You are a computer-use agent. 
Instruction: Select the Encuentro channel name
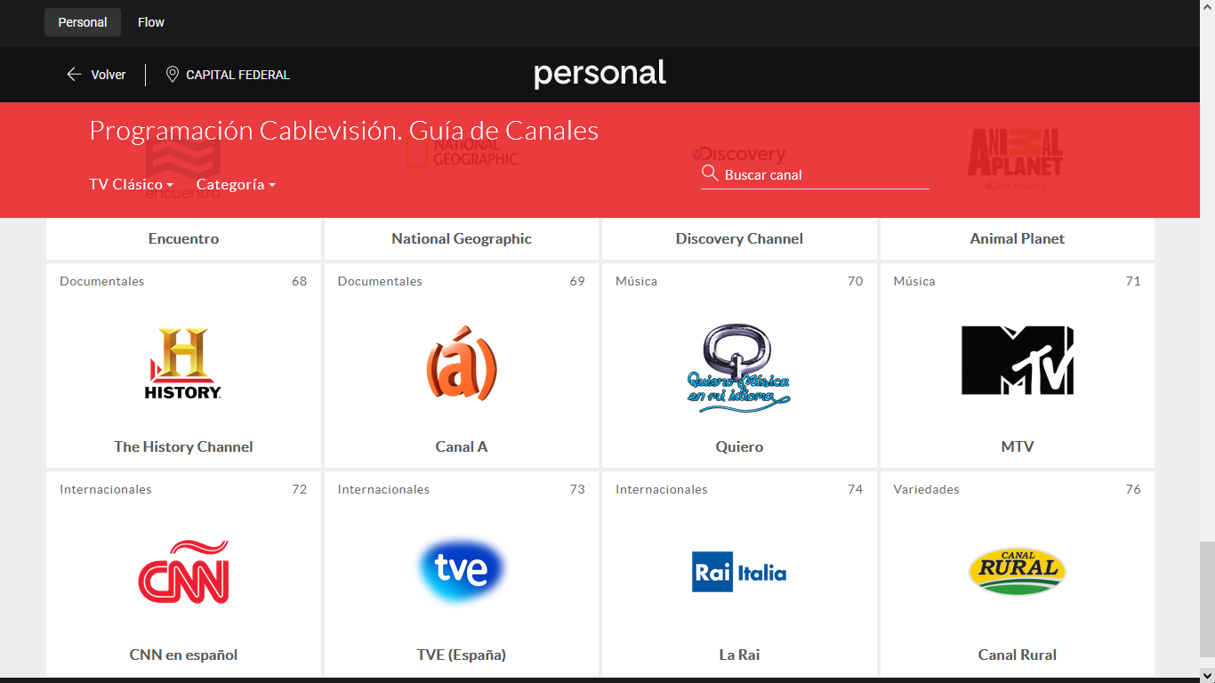pos(183,238)
